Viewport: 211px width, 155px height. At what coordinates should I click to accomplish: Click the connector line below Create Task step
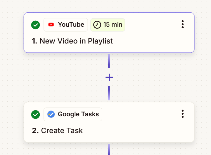109,149
